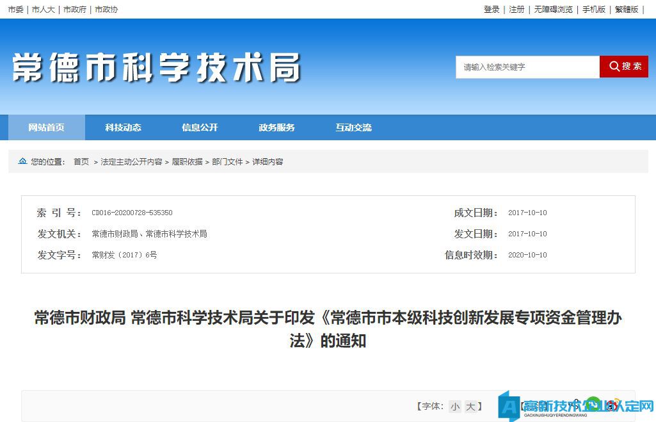Open 履职依据 breadcrumb link
The width and height of the screenshot is (656, 422).
(x=187, y=161)
